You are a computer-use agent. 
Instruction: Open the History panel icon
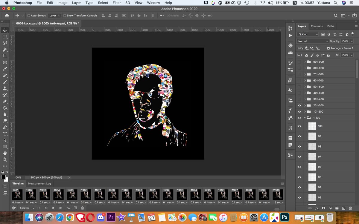pyautogui.click(x=290, y=28)
